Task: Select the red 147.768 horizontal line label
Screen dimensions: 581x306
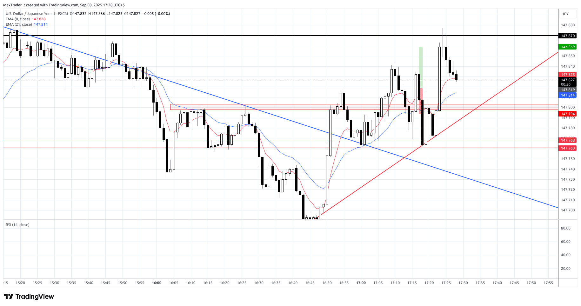Action: [x=568, y=140]
